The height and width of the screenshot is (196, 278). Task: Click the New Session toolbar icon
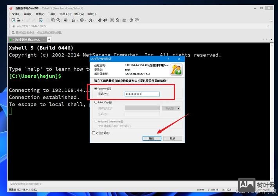13,20
